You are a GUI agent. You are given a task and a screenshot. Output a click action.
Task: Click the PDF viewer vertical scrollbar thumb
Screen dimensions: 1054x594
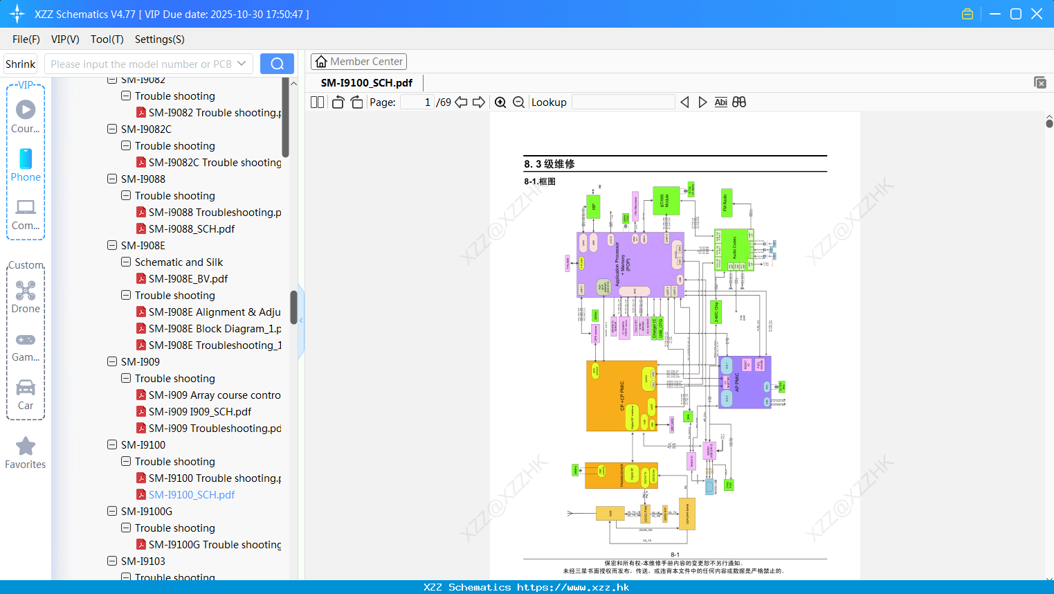[x=1049, y=123]
